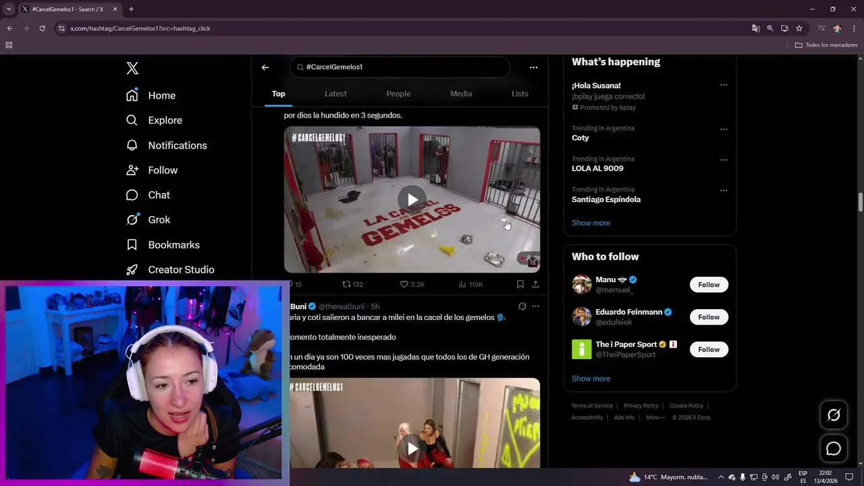Open the Translate page icon
This screenshot has width=864, height=486.
point(756,28)
